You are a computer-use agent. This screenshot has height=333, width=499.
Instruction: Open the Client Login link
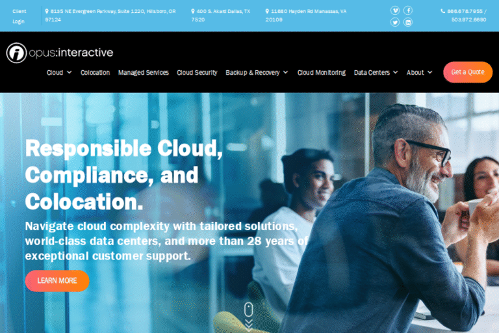(19, 16)
